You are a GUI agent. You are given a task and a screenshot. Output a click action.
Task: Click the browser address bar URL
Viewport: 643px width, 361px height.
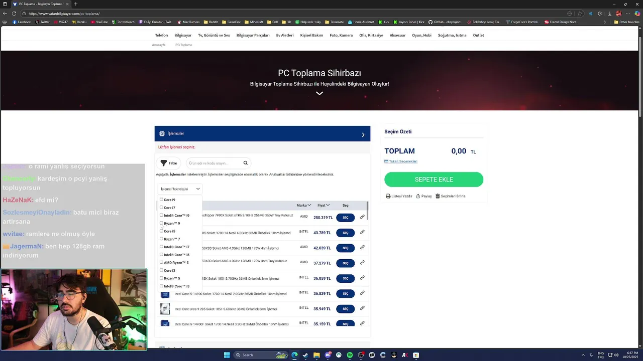coord(64,14)
